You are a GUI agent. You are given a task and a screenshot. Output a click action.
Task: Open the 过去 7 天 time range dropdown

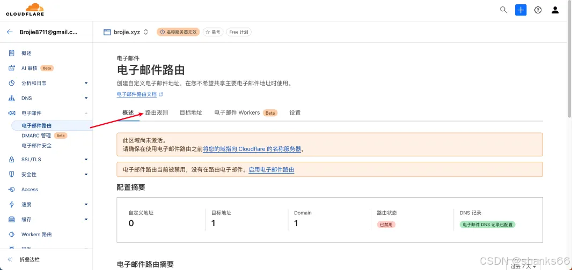(523, 266)
